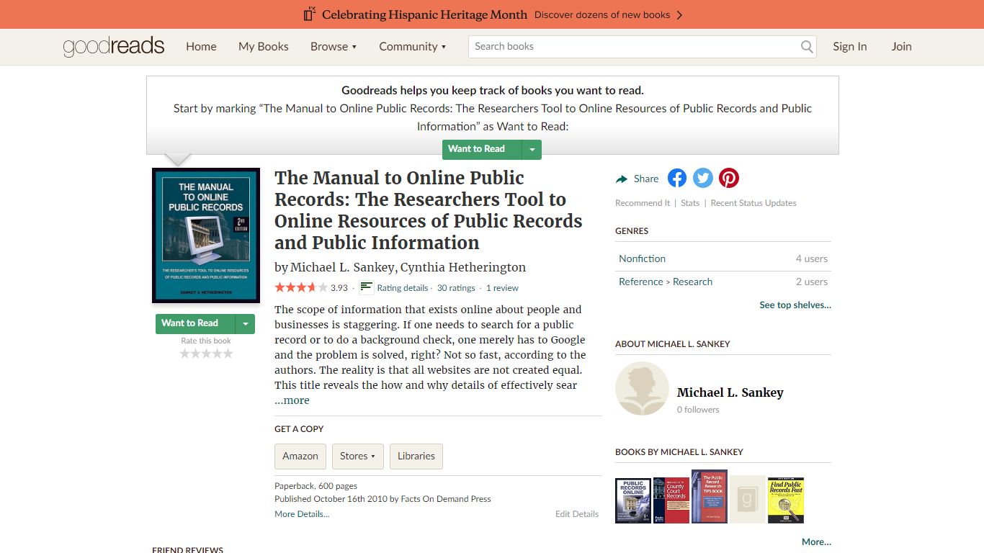The image size is (984, 553).
Task: Rate this book one star
Action: click(x=184, y=354)
